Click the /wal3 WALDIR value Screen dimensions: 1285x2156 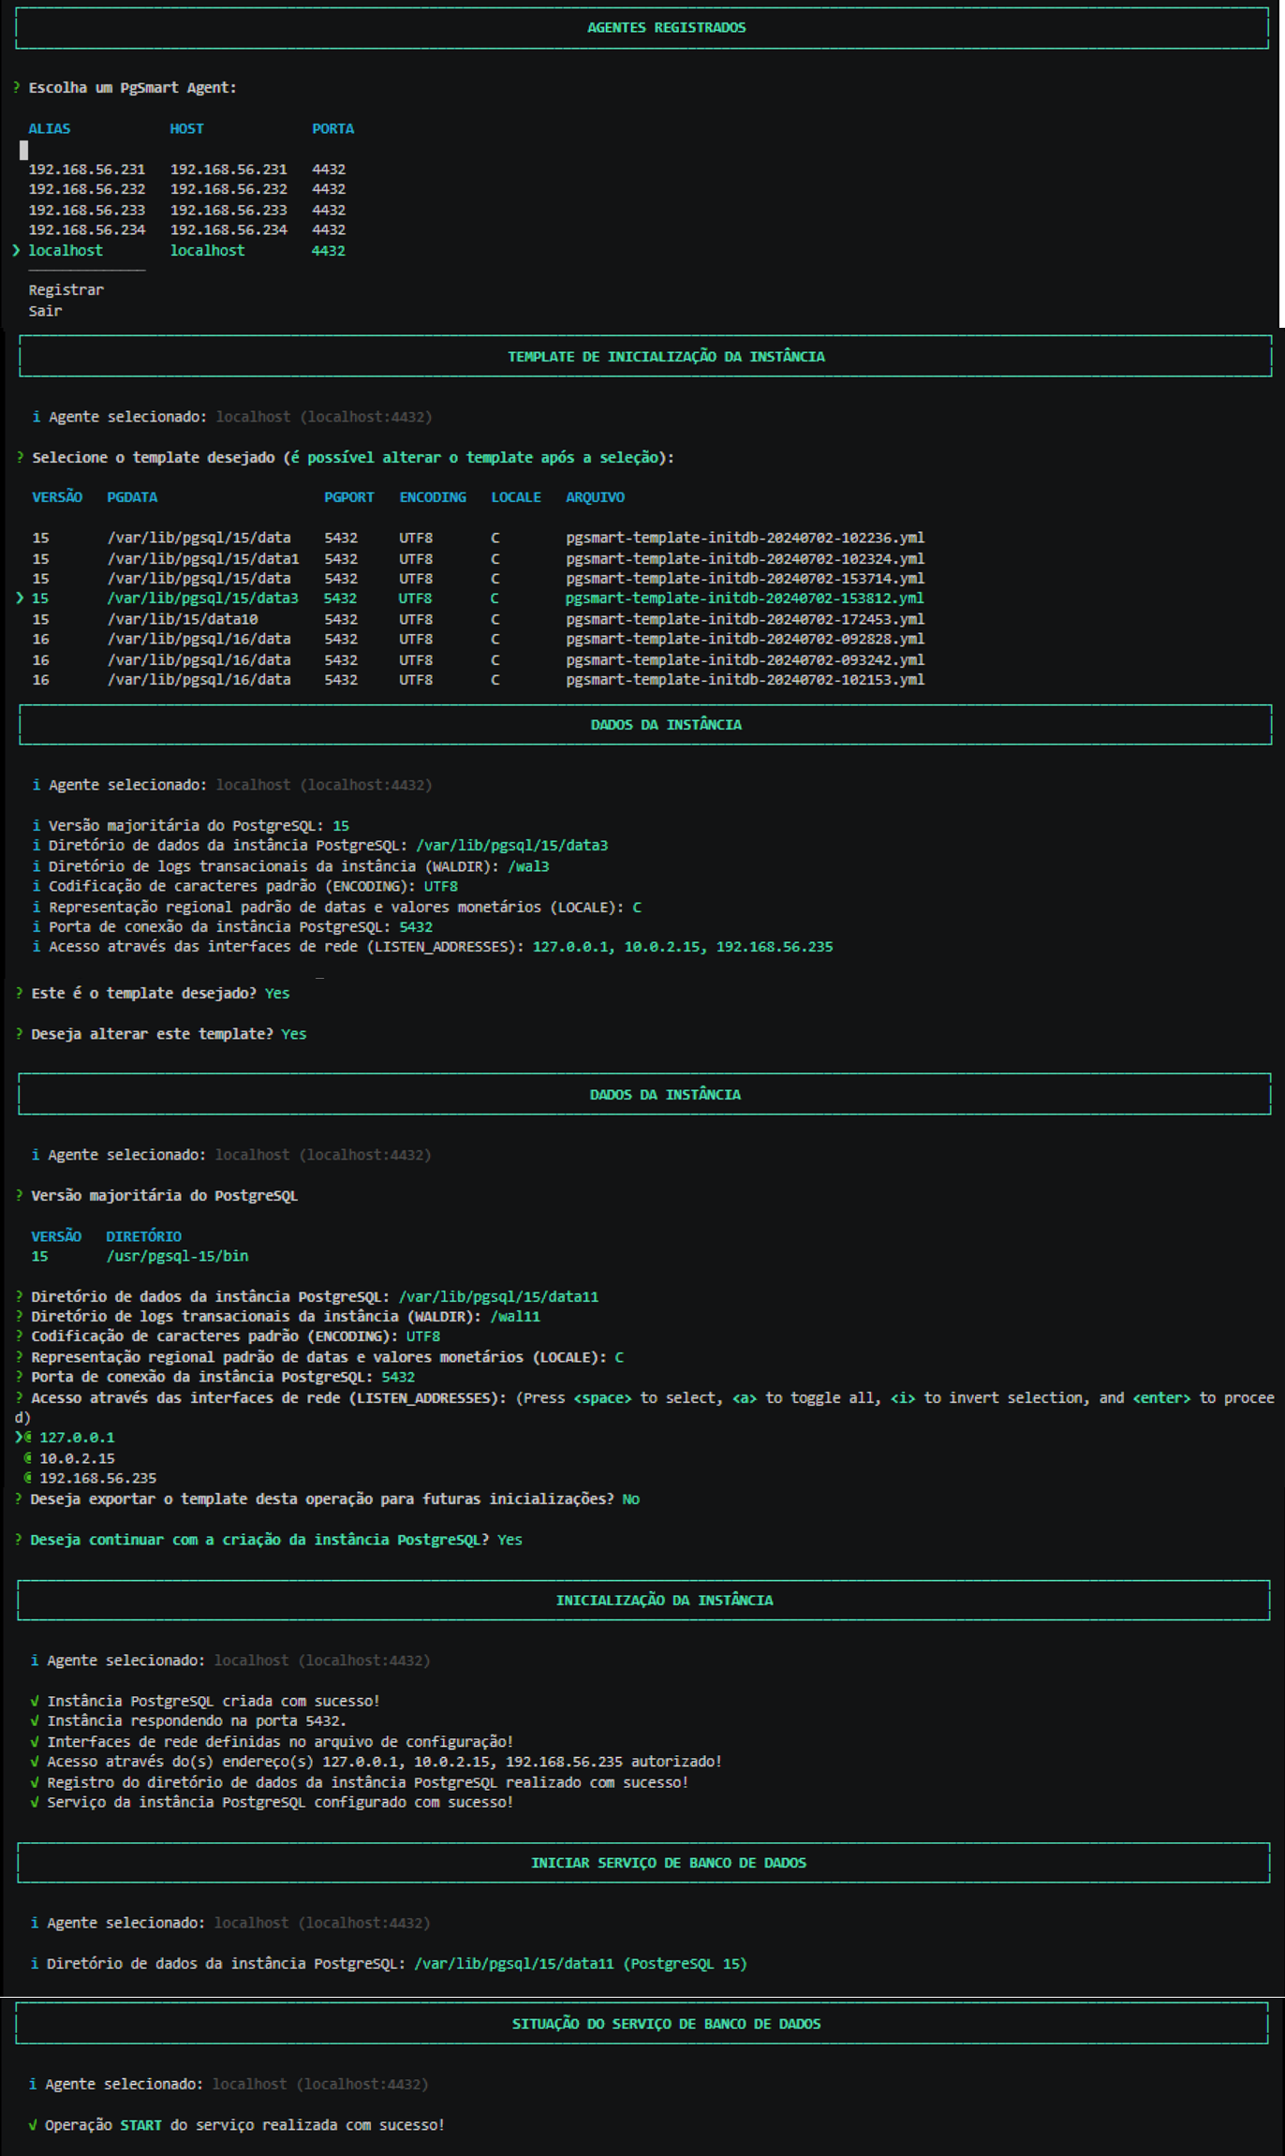[528, 866]
